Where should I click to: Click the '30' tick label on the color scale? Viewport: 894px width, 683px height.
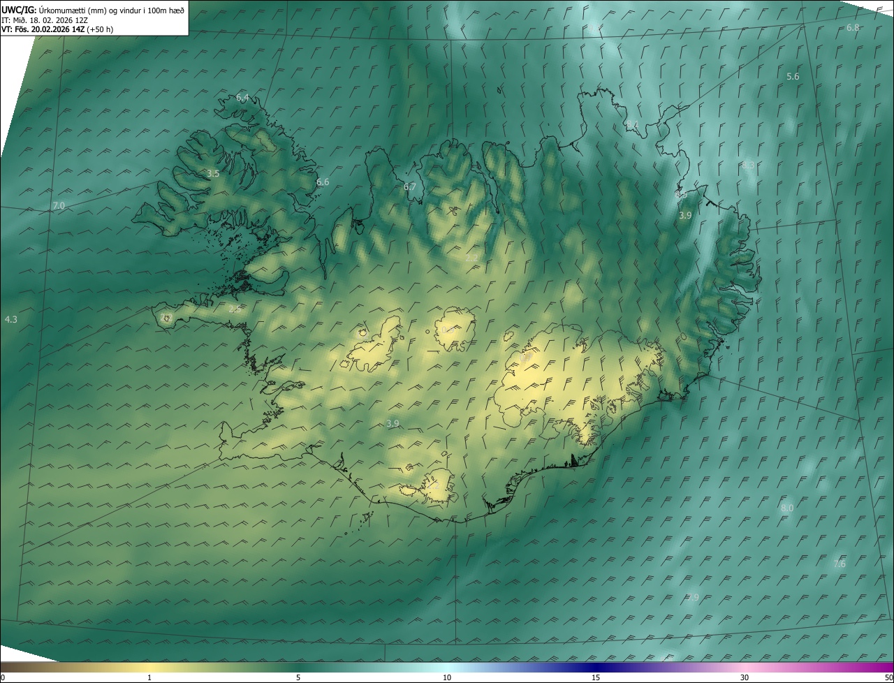(745, 677)
